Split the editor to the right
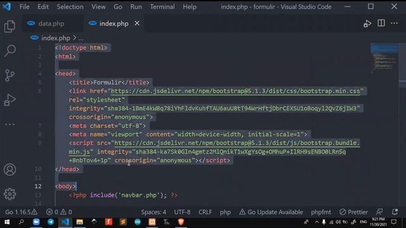 [x=381, y=23]
